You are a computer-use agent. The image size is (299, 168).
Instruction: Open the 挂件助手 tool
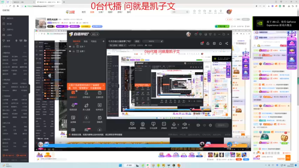(99, 107)
